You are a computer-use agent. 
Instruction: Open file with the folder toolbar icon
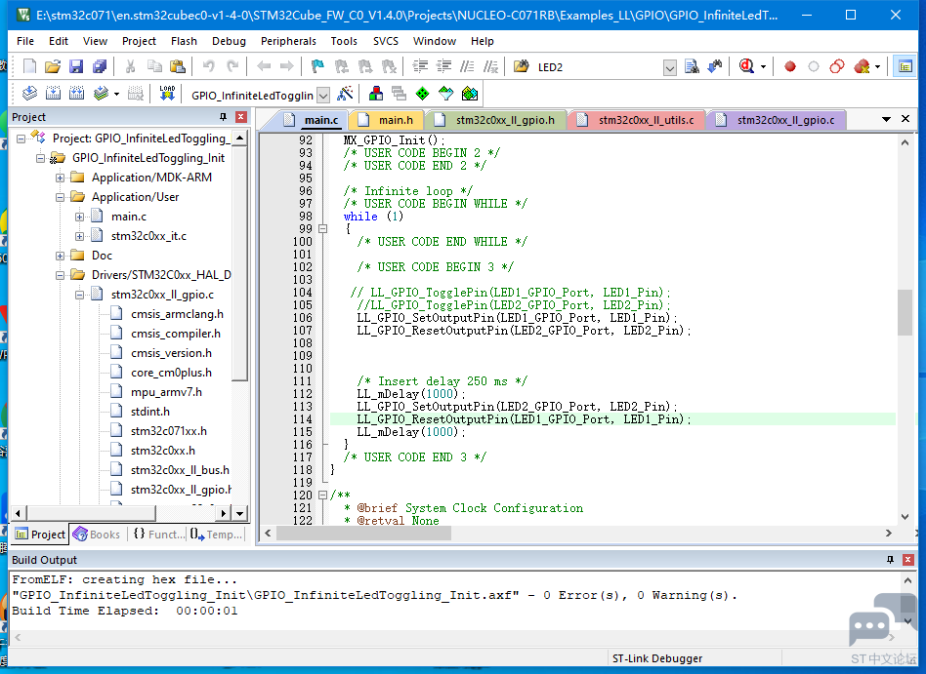point(53,66)
